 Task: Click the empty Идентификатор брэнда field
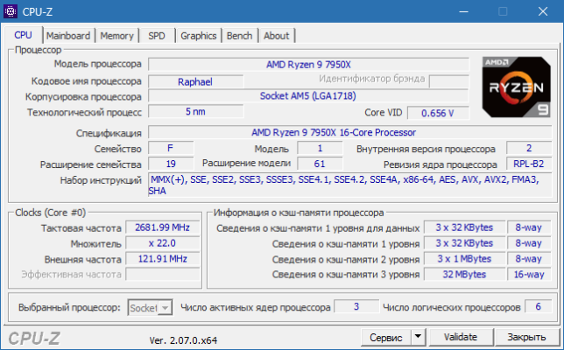pos(449,81)
